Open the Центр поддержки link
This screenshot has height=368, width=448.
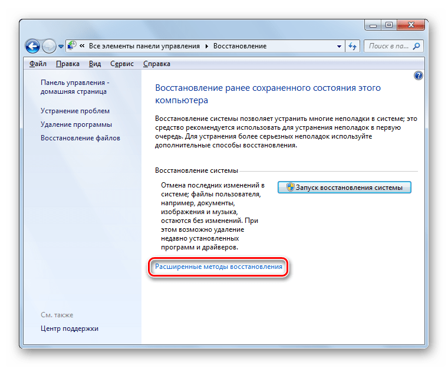[70, 328]
